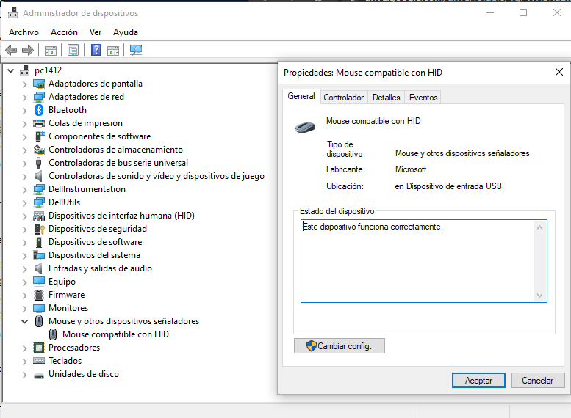Click the Device Manager title bar icon
This screenshot has width=571, height=418.
click(x=12, y=12)
